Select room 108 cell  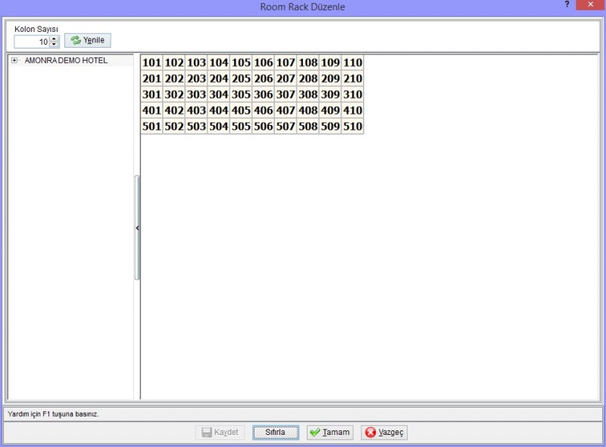[x=308, y=63]
